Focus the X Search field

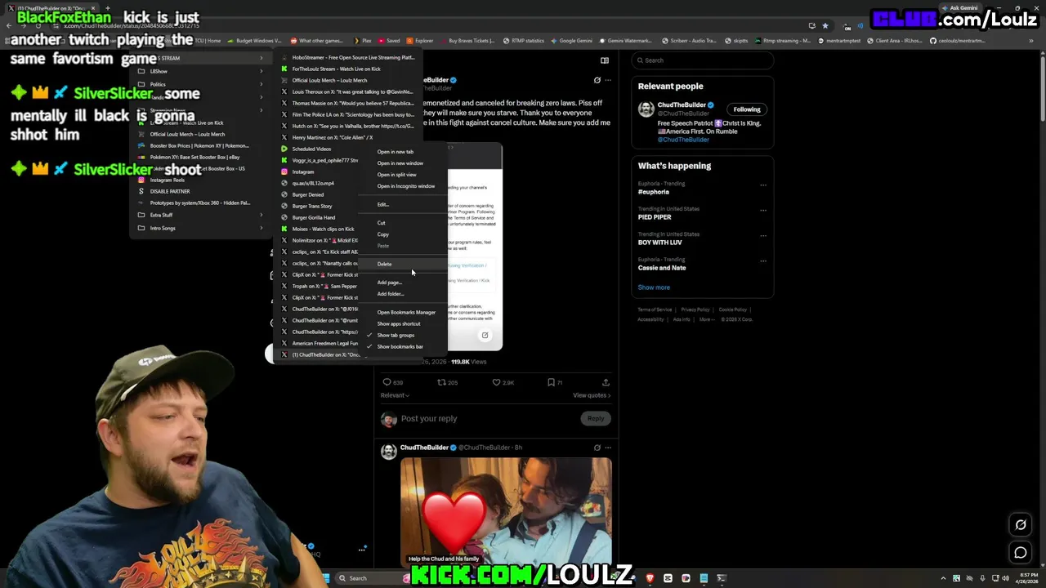pyautogui.click(x=703, y=60)
